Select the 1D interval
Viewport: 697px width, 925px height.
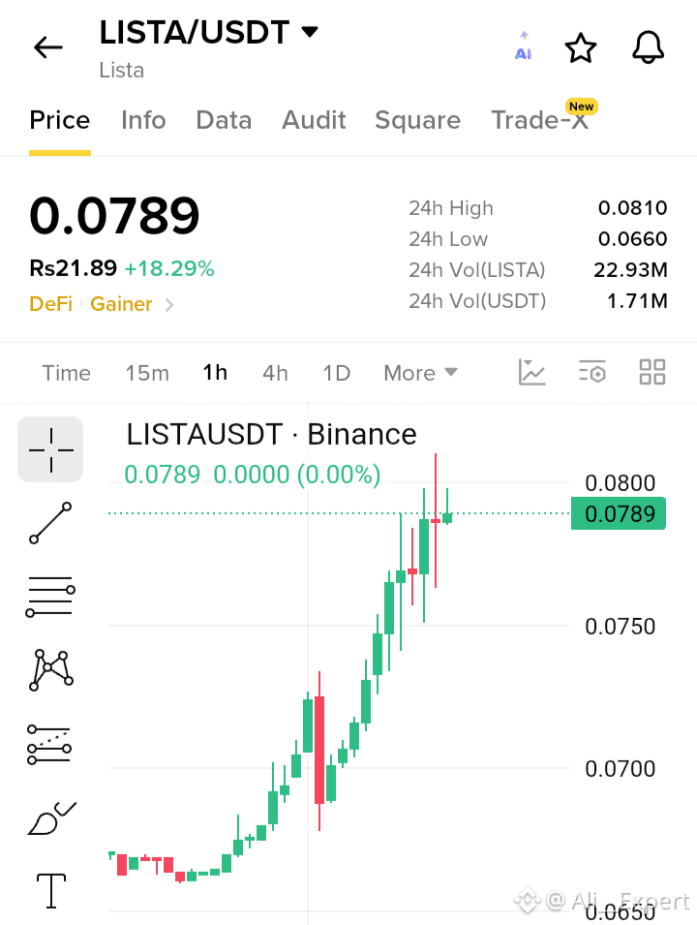click(336, 373)
